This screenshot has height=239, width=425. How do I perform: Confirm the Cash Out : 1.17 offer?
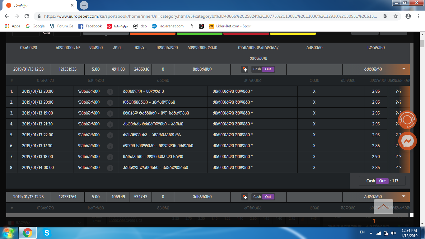382,181
